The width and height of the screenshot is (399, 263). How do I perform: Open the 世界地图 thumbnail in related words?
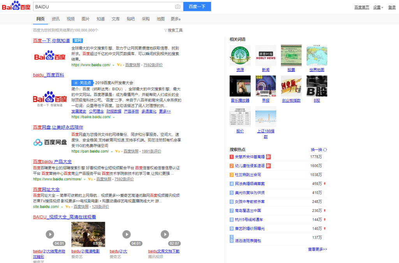coord(316,55)
